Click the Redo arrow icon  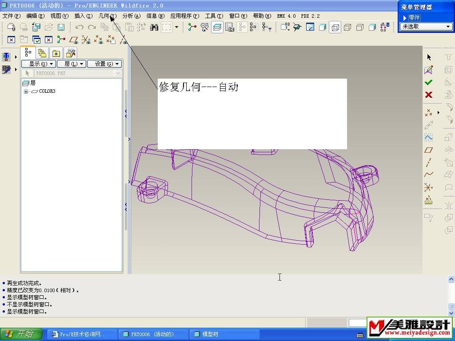pos(92,27)
